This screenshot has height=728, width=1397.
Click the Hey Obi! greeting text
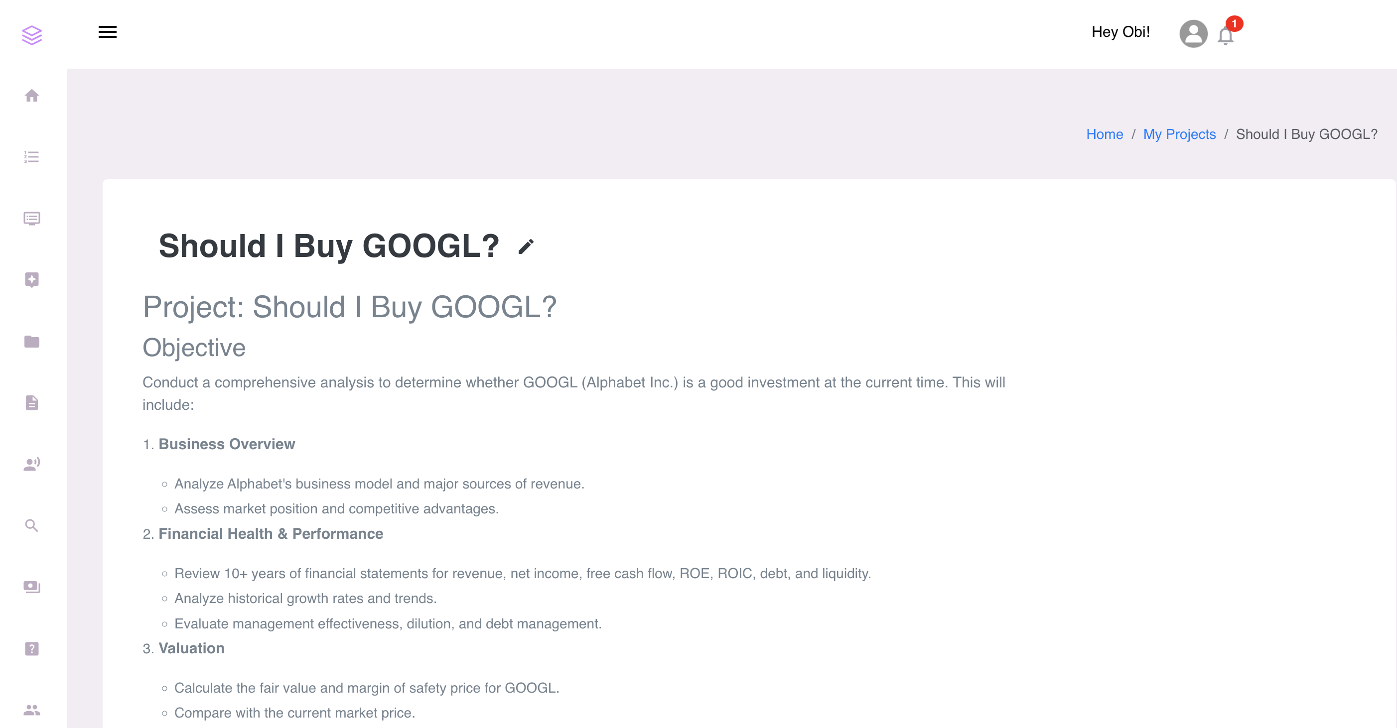1120,32
